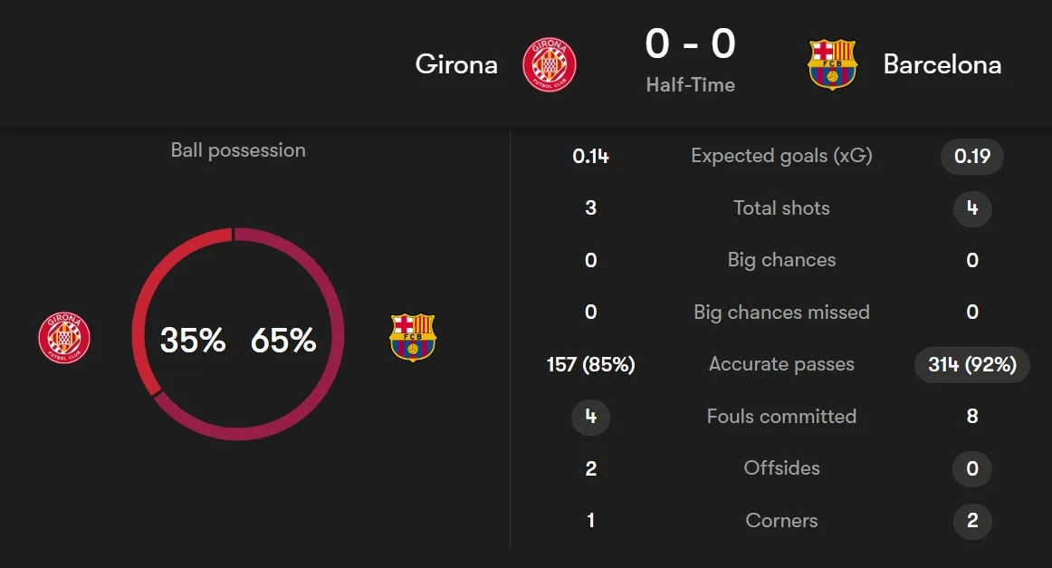Open Girona team name link

(x=456, y=64)
